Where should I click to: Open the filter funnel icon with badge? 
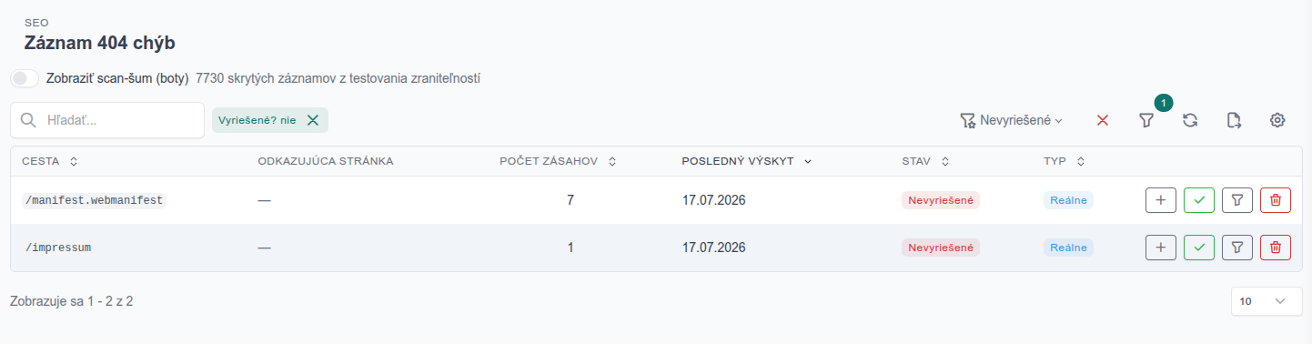point(1146,120)
